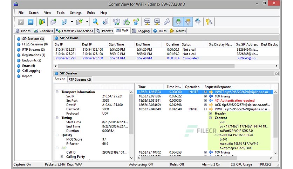Open the save icon dropdown arrow
The width and height of the screenshot is (293, 169).
[72, 22]
